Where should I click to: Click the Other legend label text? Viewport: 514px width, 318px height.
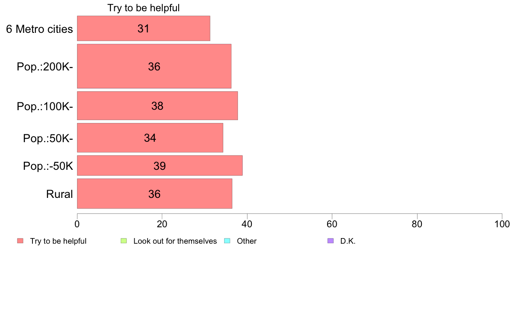pos(247,241)
